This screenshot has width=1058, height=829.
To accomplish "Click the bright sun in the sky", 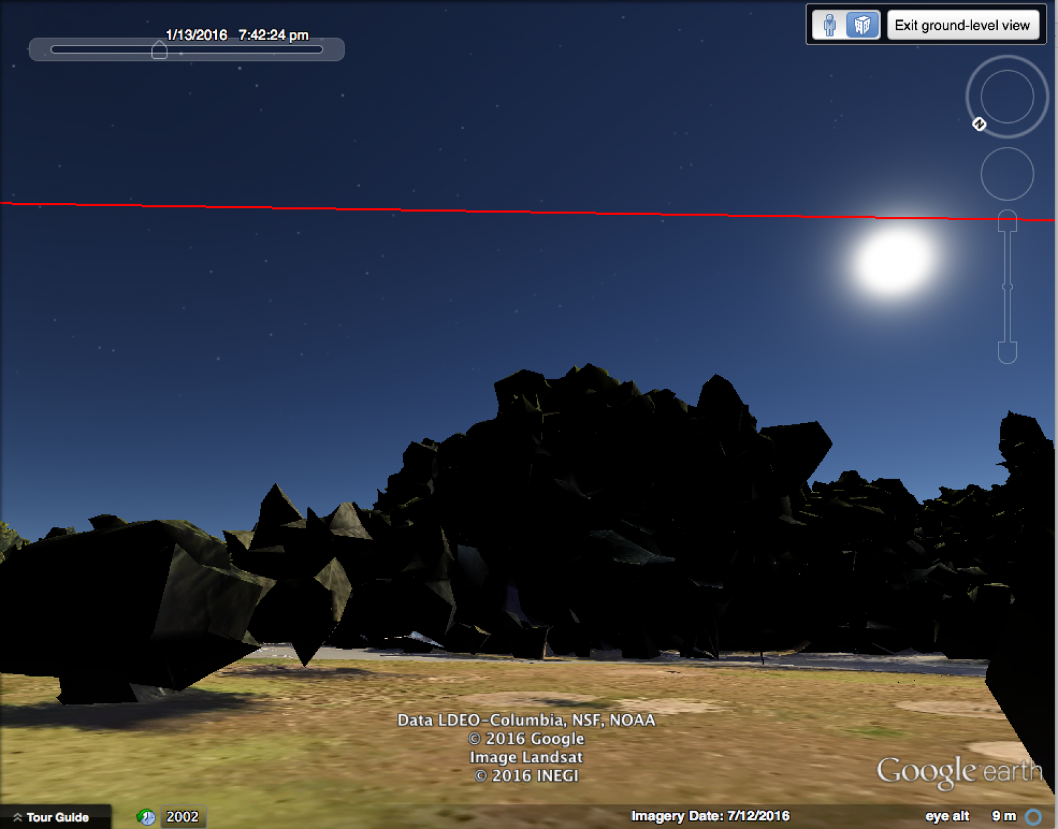I will [893, 261].
